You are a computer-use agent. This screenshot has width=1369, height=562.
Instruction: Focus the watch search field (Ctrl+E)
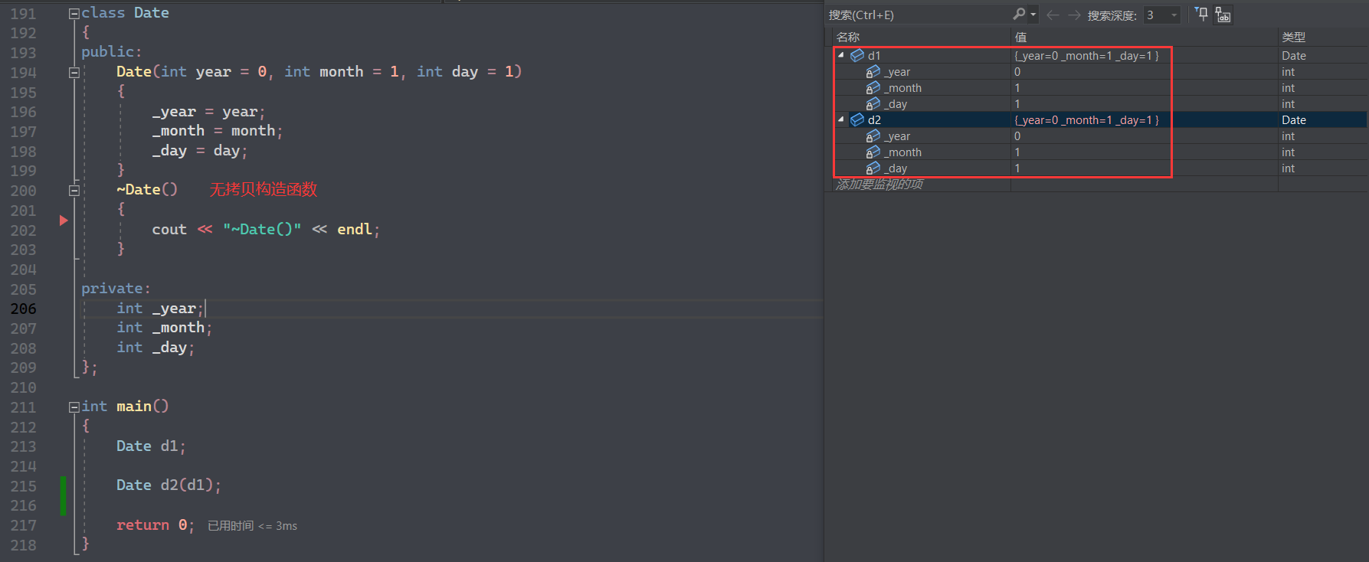919,15
